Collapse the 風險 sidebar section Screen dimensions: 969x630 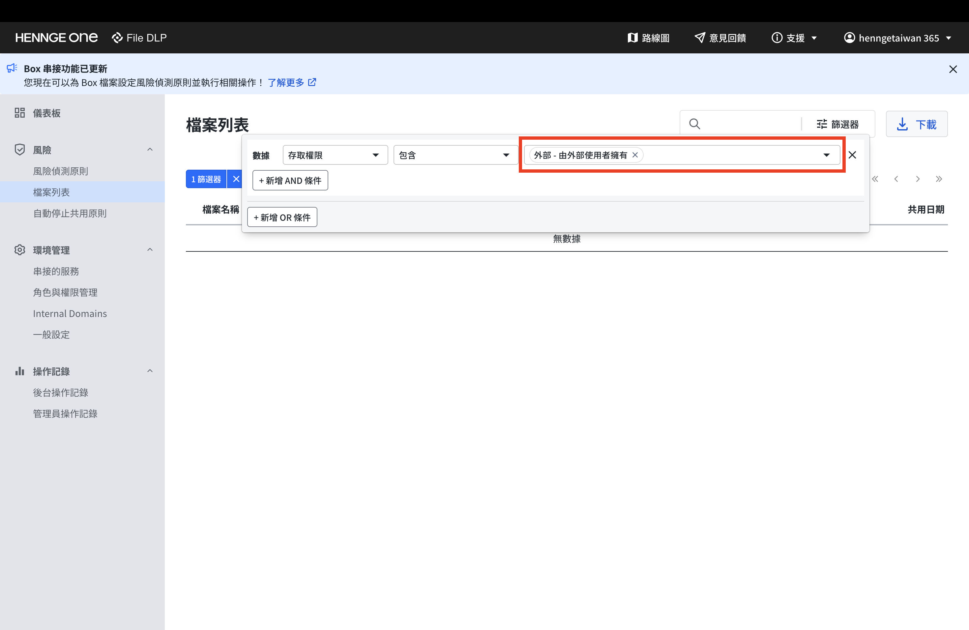[150, 149]
